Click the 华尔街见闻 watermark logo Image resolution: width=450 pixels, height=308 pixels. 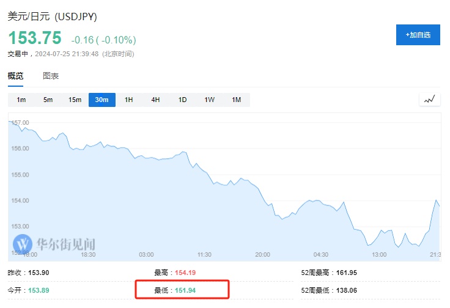coord(54,244)
